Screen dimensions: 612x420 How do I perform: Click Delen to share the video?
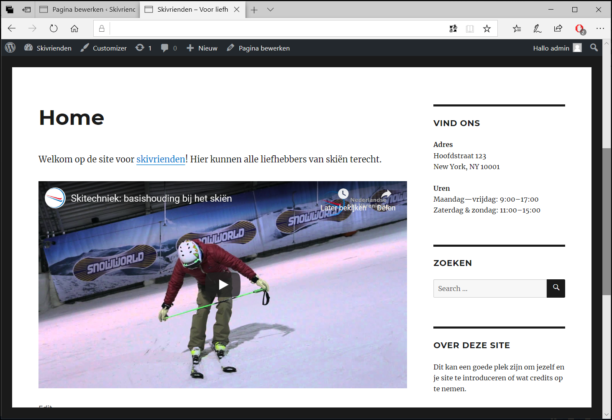point(386,200)
